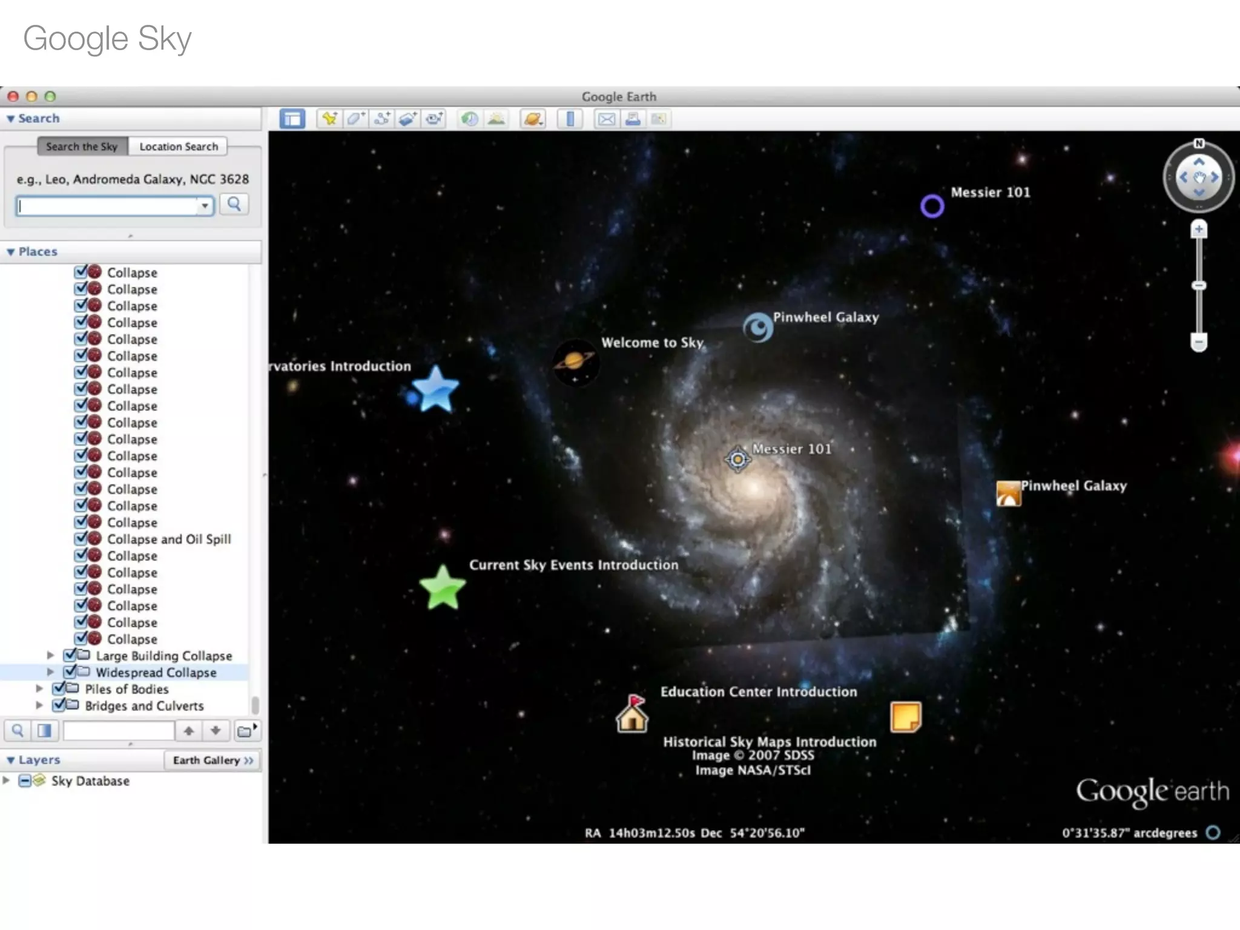
Task: Select the ruler tool in the toolbar
Action: tap(570, 119)
